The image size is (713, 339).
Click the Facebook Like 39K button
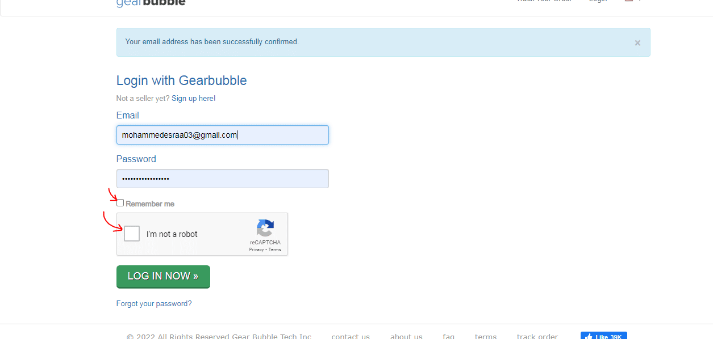[604, 336]
